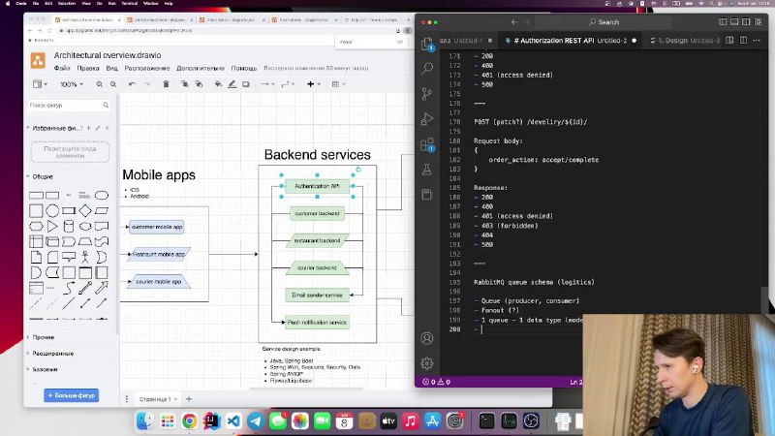
Task: Open the Файл menu
Action: point(62,68)
